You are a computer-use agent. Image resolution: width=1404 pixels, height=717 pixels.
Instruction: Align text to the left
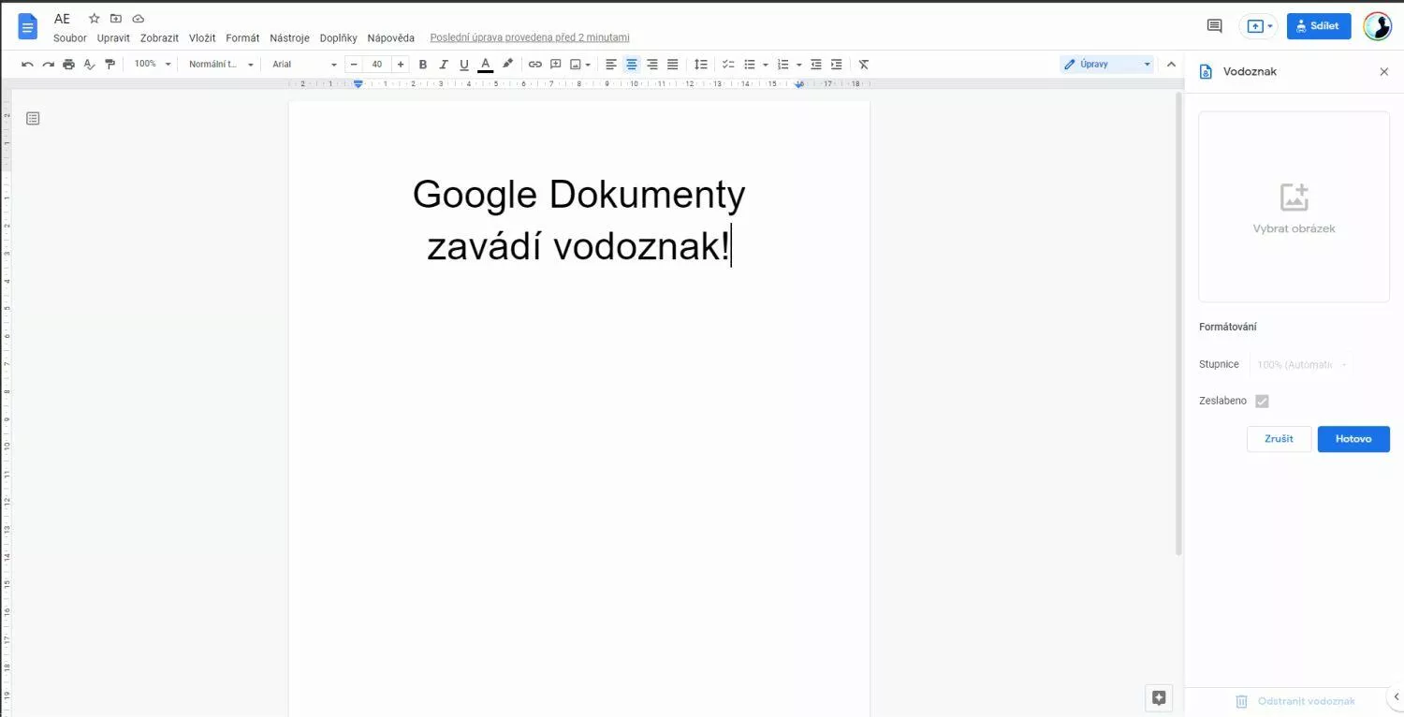pyautogui.click(x=611, y=65)
